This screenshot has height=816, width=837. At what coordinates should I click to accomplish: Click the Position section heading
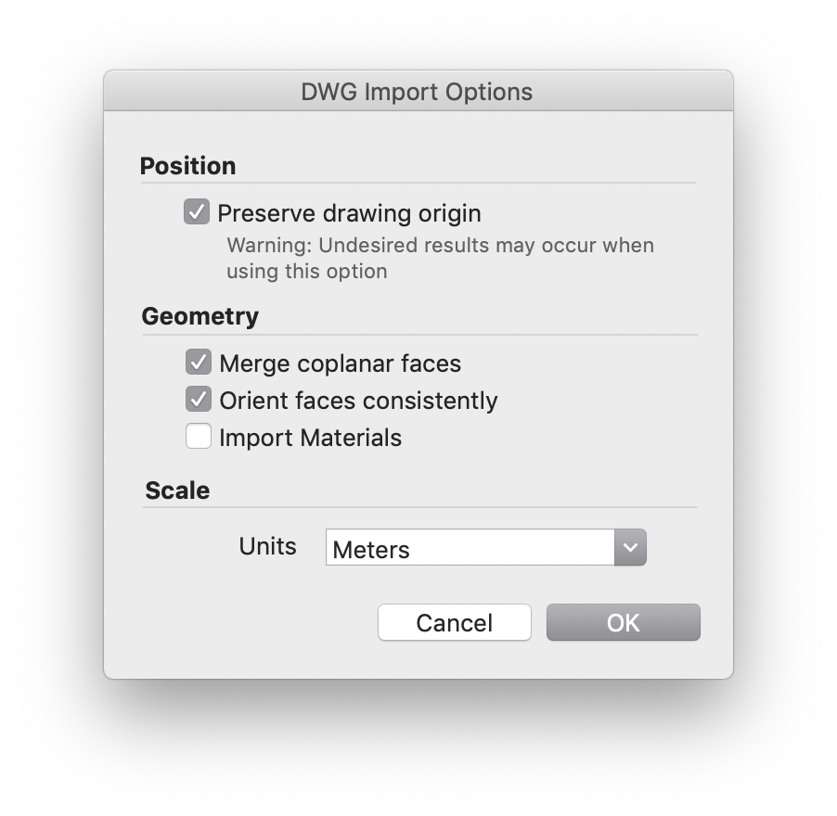click(187, 166)
